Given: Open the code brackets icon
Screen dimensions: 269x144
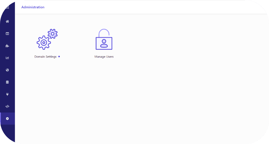Looking at the screenshot, I should pyautogui.click(x=7, y=106).
